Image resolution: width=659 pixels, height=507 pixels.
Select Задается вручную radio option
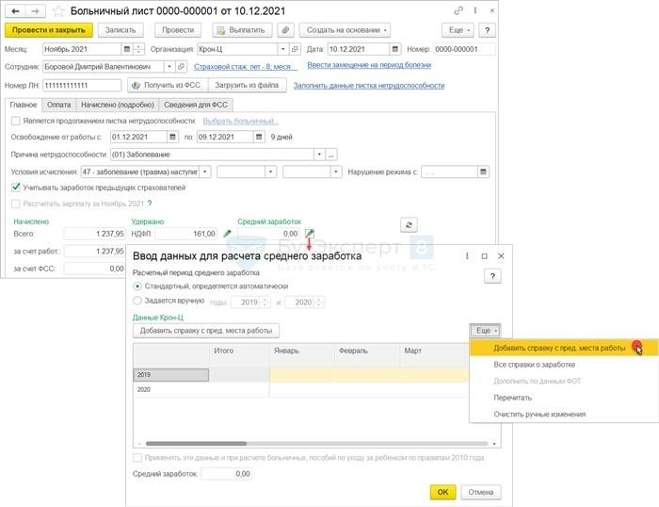[x=137, y=301]
